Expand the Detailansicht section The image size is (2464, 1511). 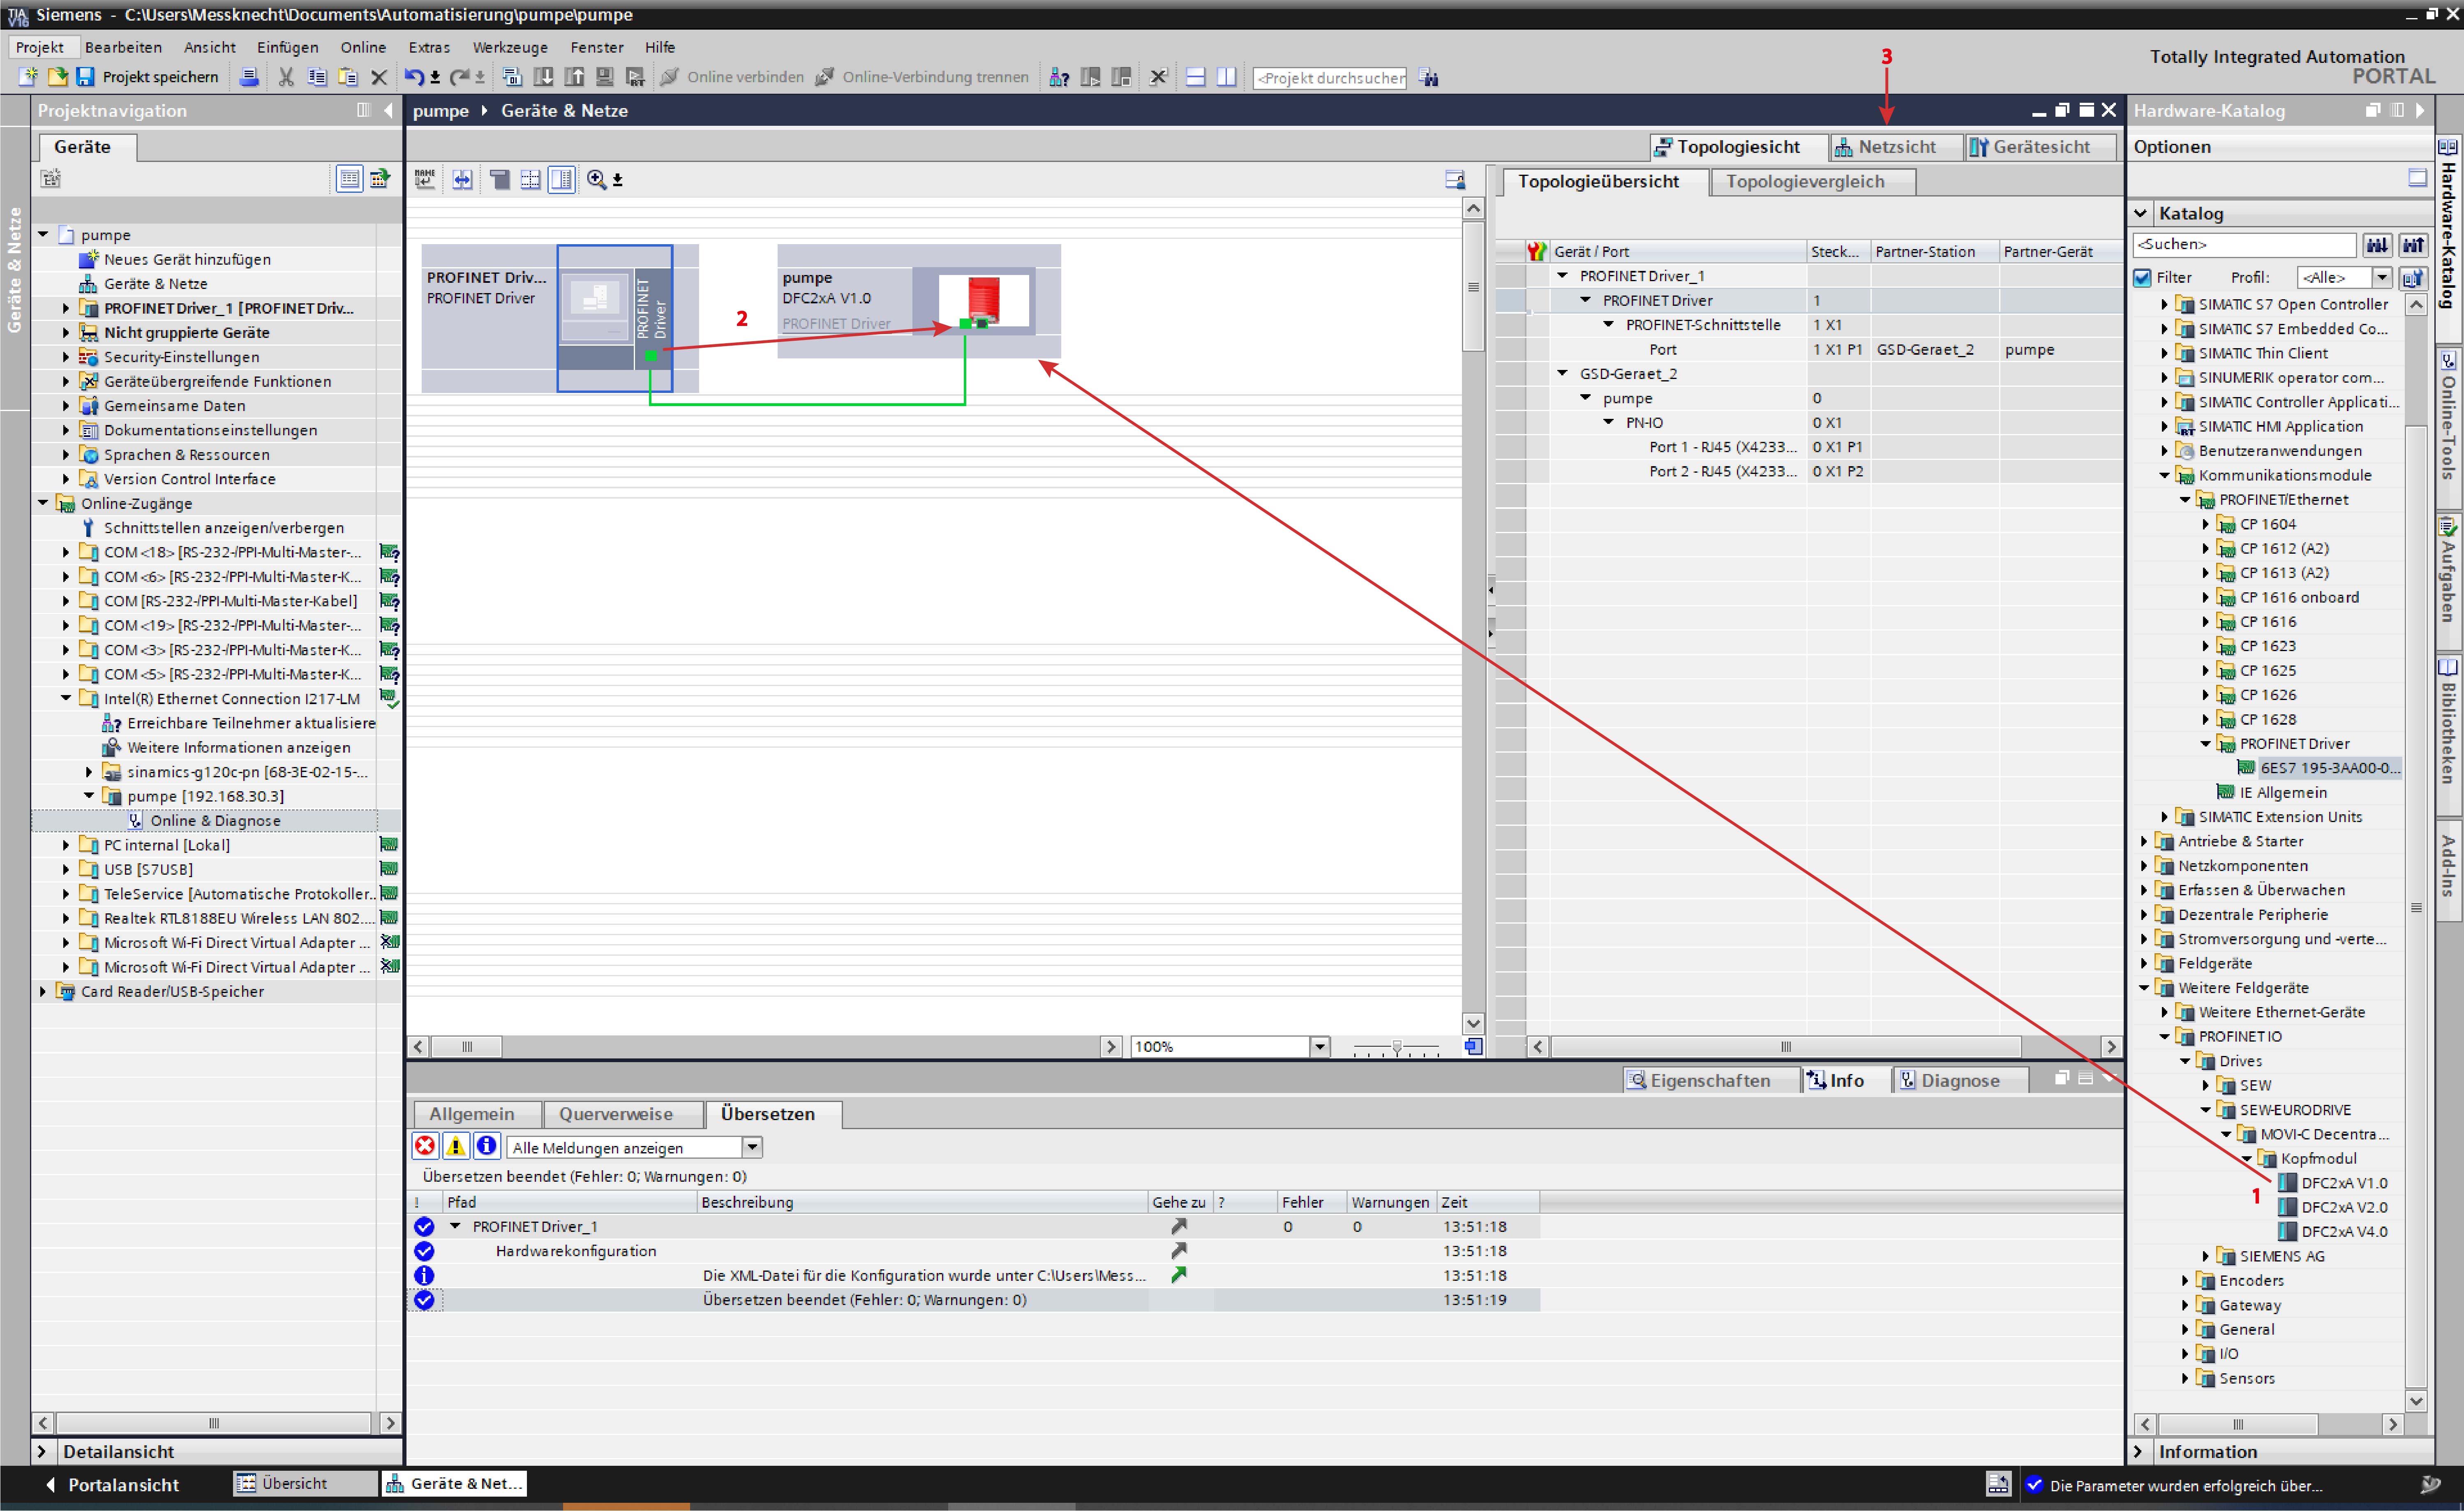point(41,1451)
